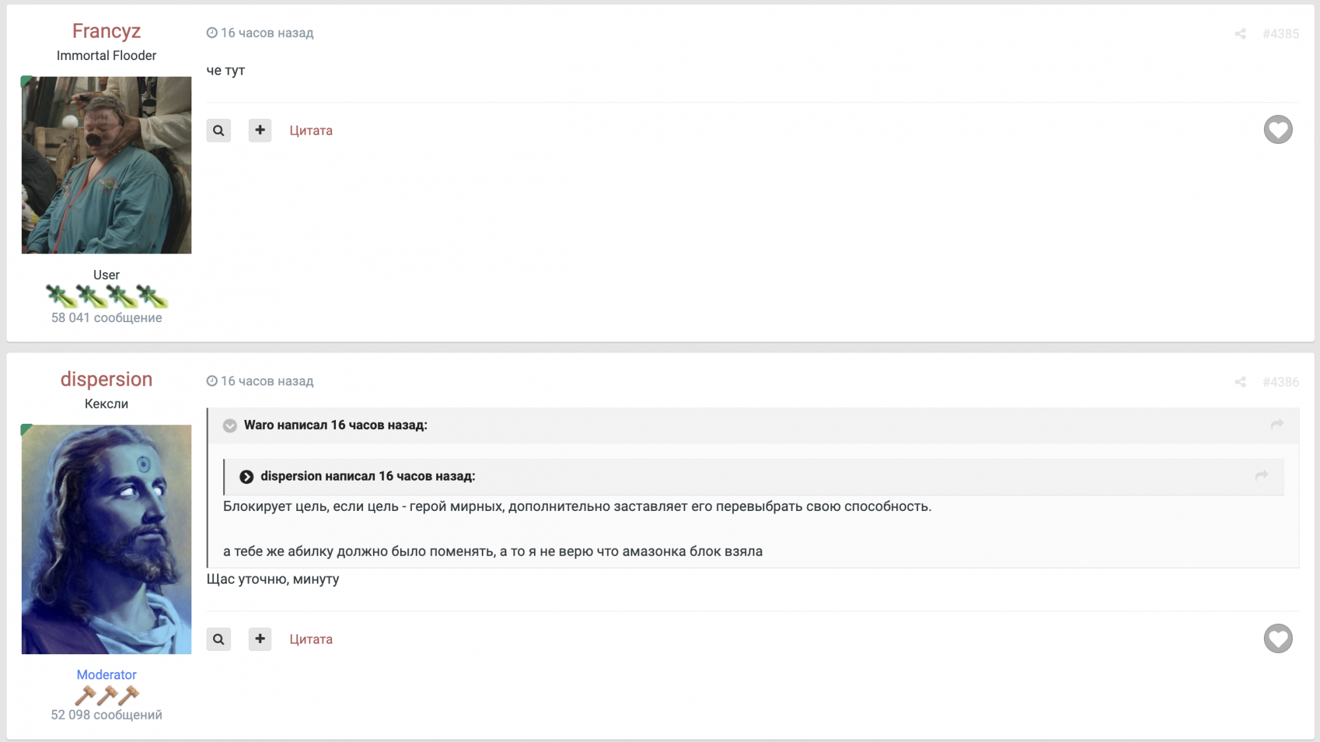Collapse the Waro quote block chevron

click(230, 426)
